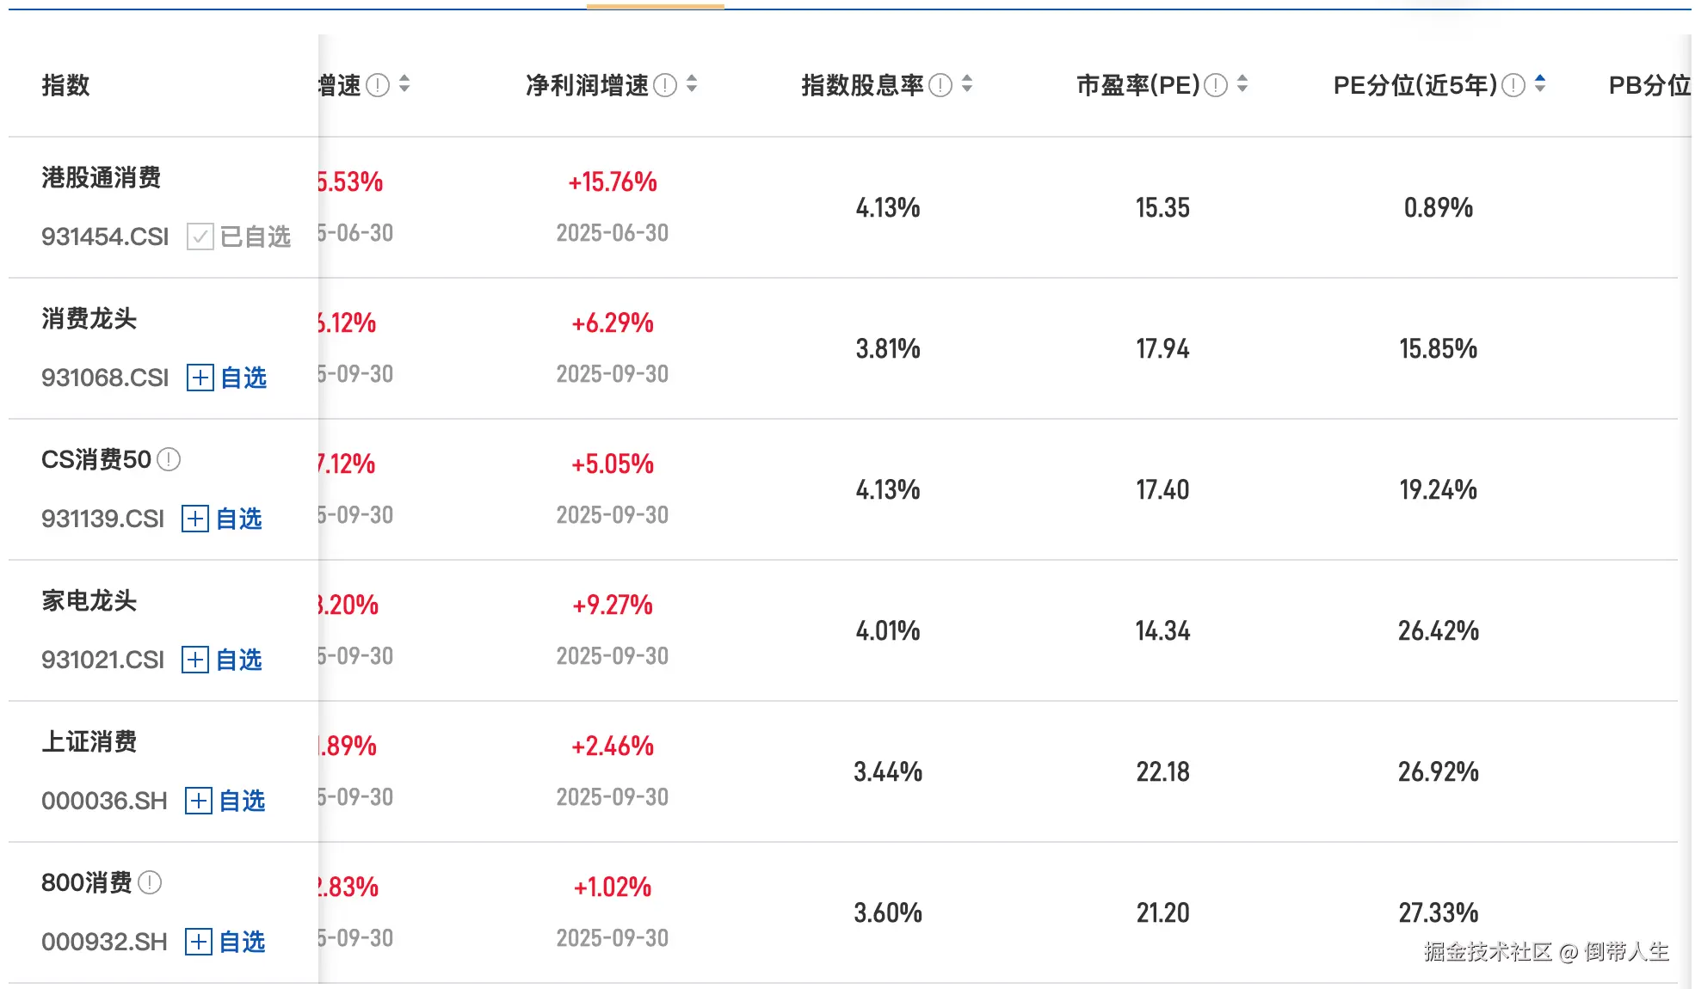Click plus icon beside 家电龙头 自选
This screenshot has width=1695, height=989.
(x=194, y=660)
